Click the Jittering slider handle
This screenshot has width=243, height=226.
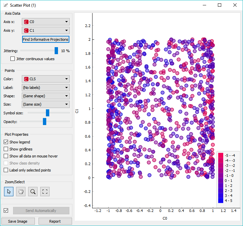(x=56, y=51)
